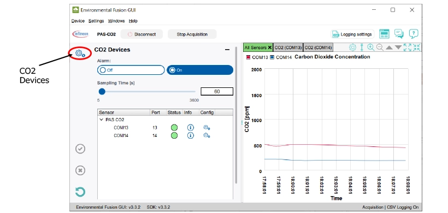Open info for sensor COM13

(190, 127)
